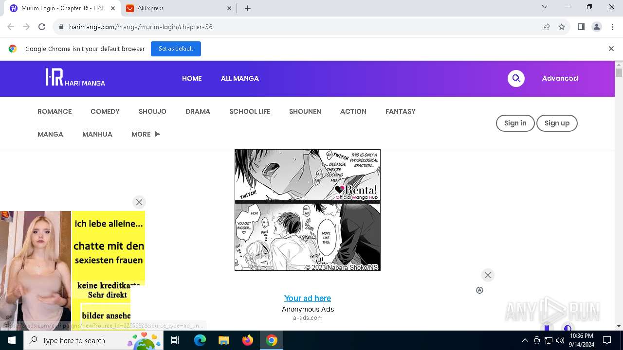Click Windows taskbar search box
Image resolution: width=623 pixels, height=350 pixels.
click(93, 340)
